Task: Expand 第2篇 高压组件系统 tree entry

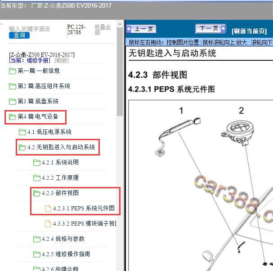Action: 44,86
